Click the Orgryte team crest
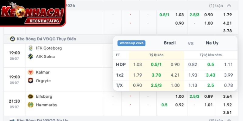Screen dimensions: 243x121 click(30, 80)
